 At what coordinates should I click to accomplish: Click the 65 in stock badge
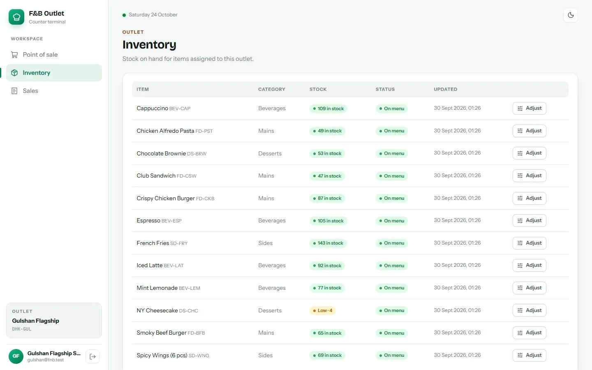[327, 333]
